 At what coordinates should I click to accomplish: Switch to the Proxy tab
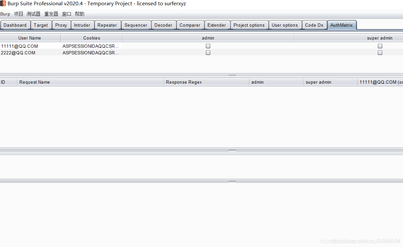(61, 25)
